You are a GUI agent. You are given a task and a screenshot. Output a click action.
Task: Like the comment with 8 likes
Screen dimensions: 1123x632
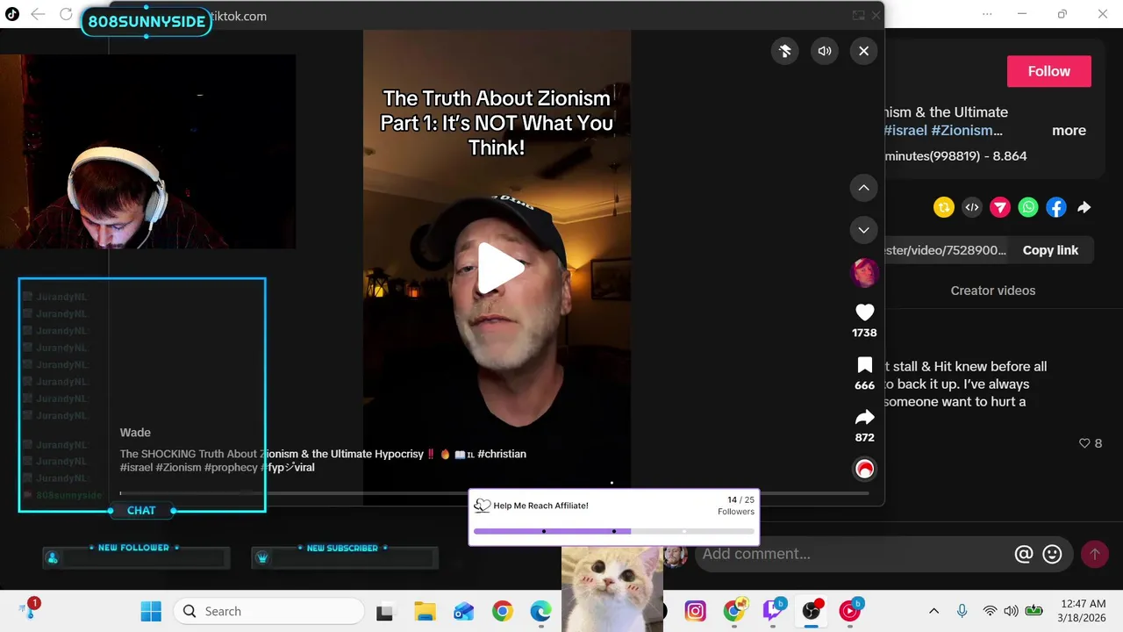click(1084, 443)
